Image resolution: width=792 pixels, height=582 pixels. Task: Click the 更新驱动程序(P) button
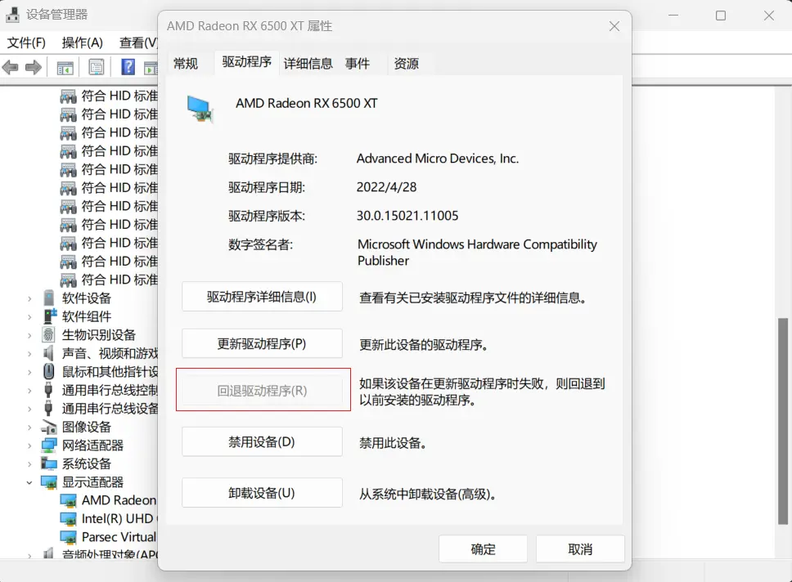(x=262, y=343)
